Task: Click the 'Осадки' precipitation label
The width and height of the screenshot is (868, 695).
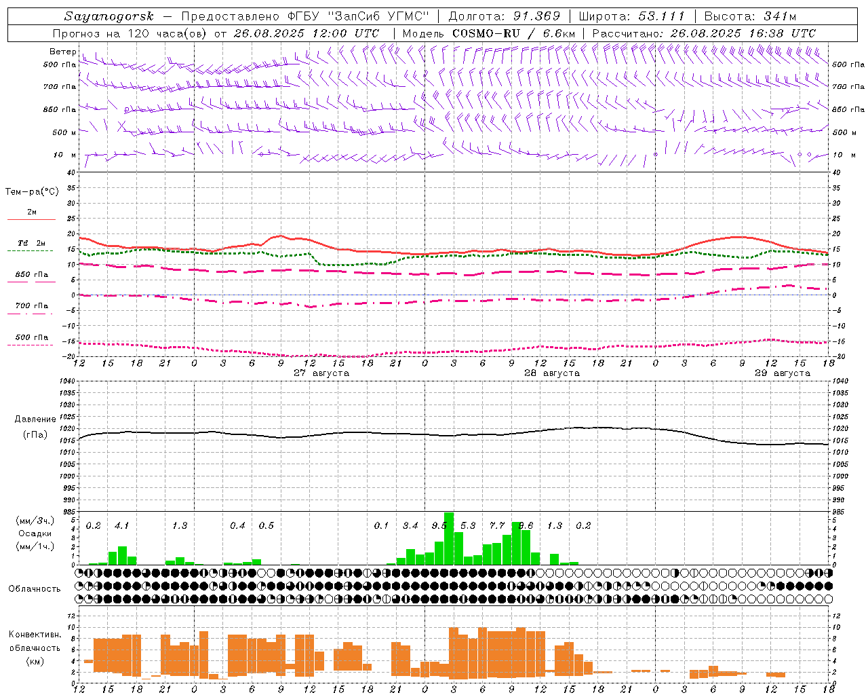Action: 35,533
